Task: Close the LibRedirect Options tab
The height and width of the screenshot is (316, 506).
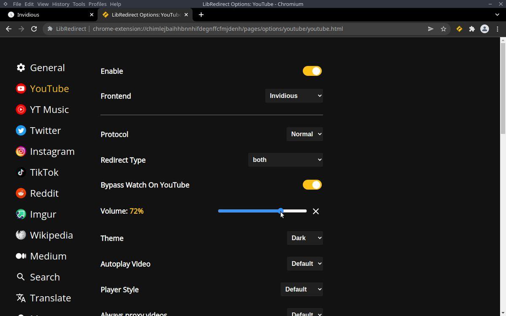Action: point(186,15)
